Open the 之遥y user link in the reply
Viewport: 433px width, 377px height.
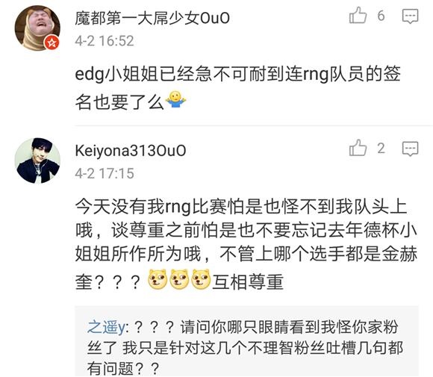pyautogui.click(x=107, y=327)
